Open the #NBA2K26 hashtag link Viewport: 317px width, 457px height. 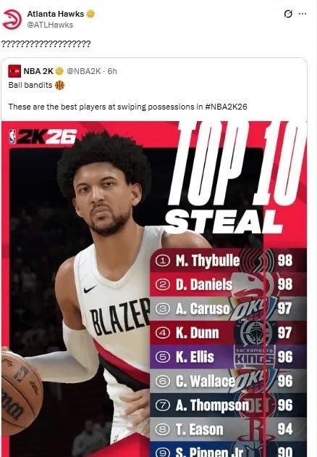coord(226,107)
